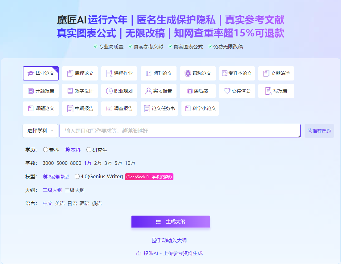Pick the 三级大纲 outline level option
The image size is (341, 264).
75,190
